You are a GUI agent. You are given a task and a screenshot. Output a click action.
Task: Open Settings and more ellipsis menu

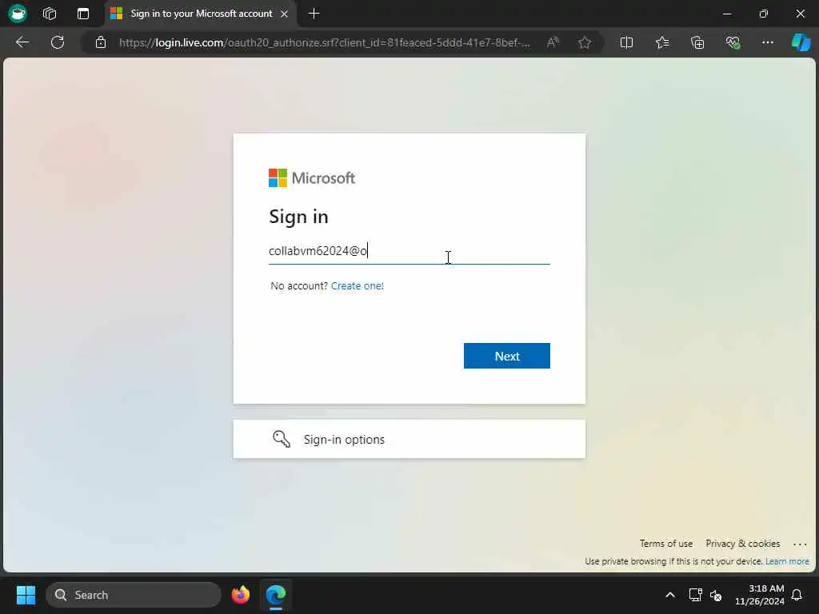tap(767, 42)
